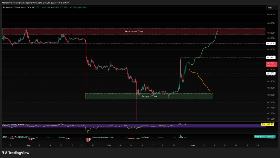Click the Oct label on the time axis
Viewport: 280px width, 158px height.
[x=109, y=145]
